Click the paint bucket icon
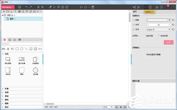 tap(58, 7)
